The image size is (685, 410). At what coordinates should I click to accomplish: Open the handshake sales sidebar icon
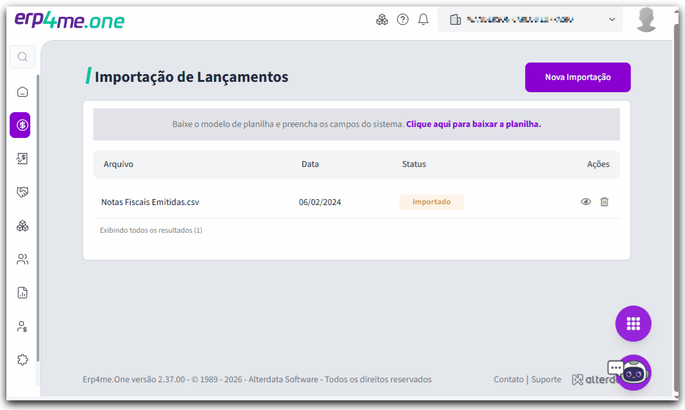pyautogui.click(x=23, y=192)
